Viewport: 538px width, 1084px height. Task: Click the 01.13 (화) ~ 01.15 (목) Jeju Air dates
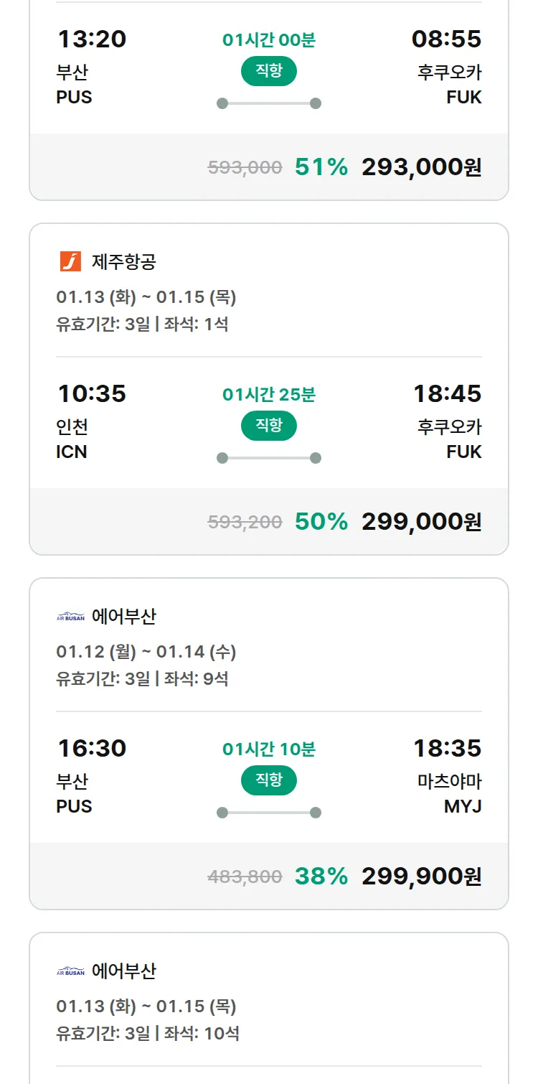coord(146,297)
